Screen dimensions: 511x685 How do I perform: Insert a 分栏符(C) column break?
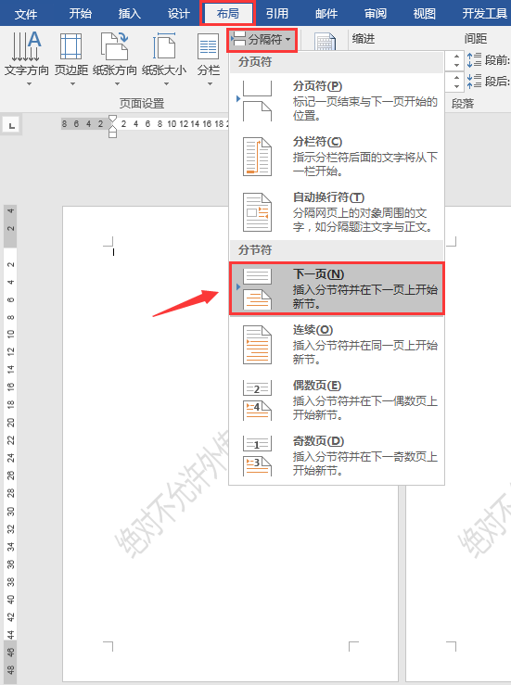tap(337, 157)
